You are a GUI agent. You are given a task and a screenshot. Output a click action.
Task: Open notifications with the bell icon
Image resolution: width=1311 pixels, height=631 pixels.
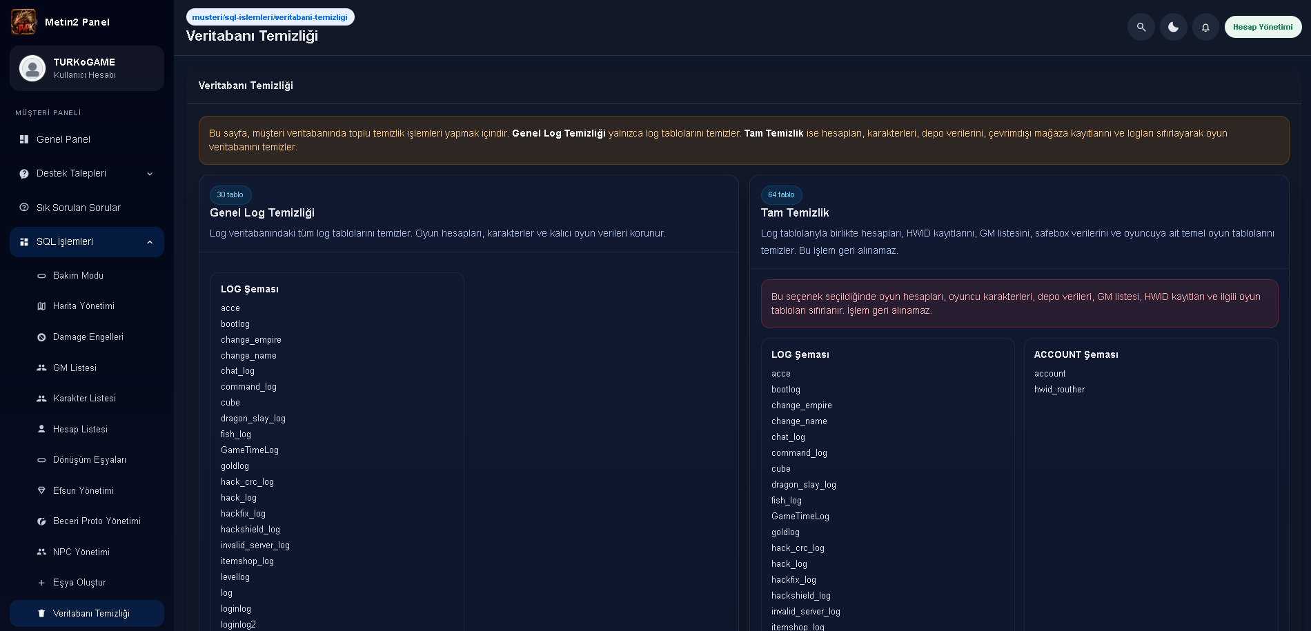tap(1205, 27)
